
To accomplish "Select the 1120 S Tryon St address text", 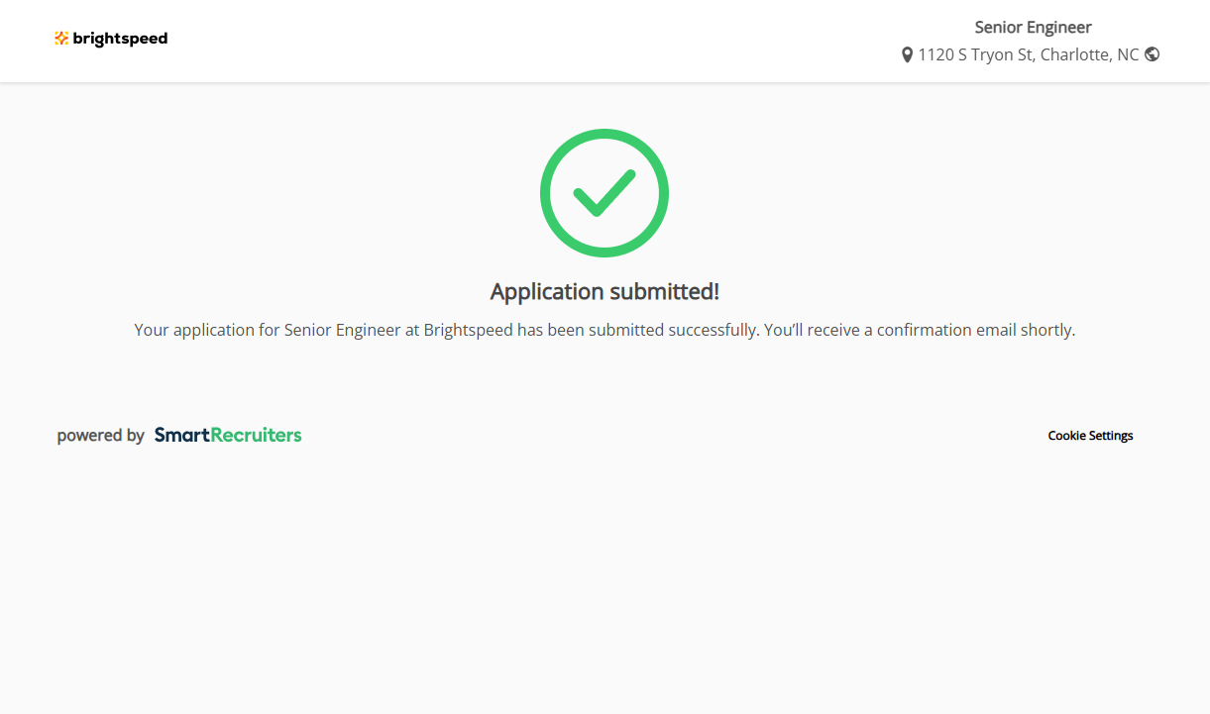I will [976, 54].
